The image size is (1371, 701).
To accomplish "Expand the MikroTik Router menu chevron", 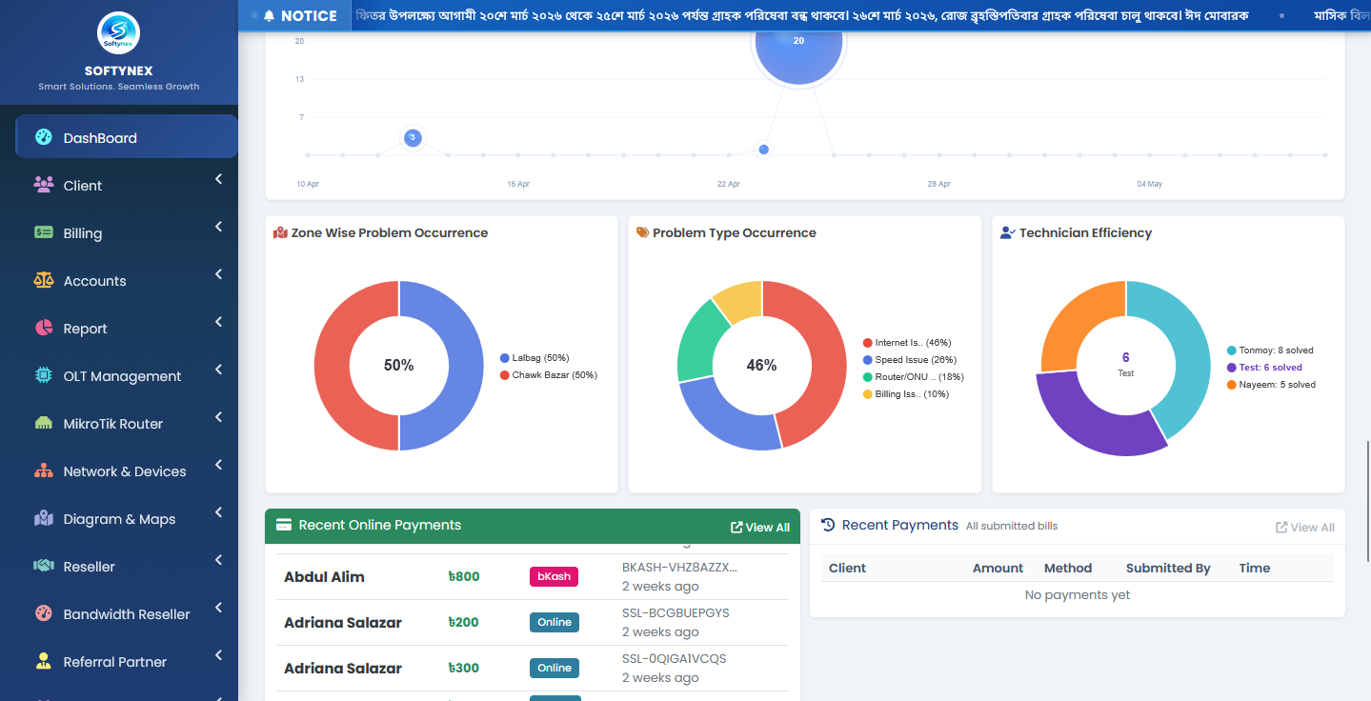I will [x=218, y=417].
